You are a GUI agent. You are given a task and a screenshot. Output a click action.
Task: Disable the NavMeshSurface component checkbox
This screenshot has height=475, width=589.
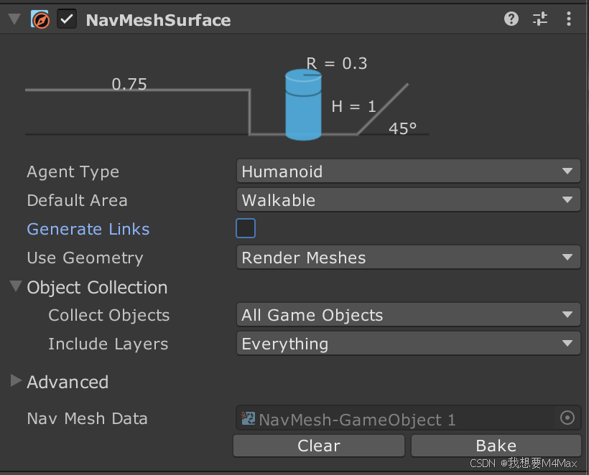tap(67, 19)
